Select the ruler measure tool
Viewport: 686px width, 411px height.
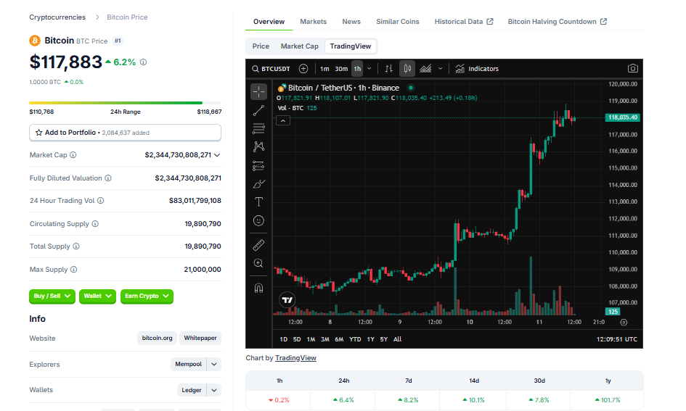[x=258, y=245]
